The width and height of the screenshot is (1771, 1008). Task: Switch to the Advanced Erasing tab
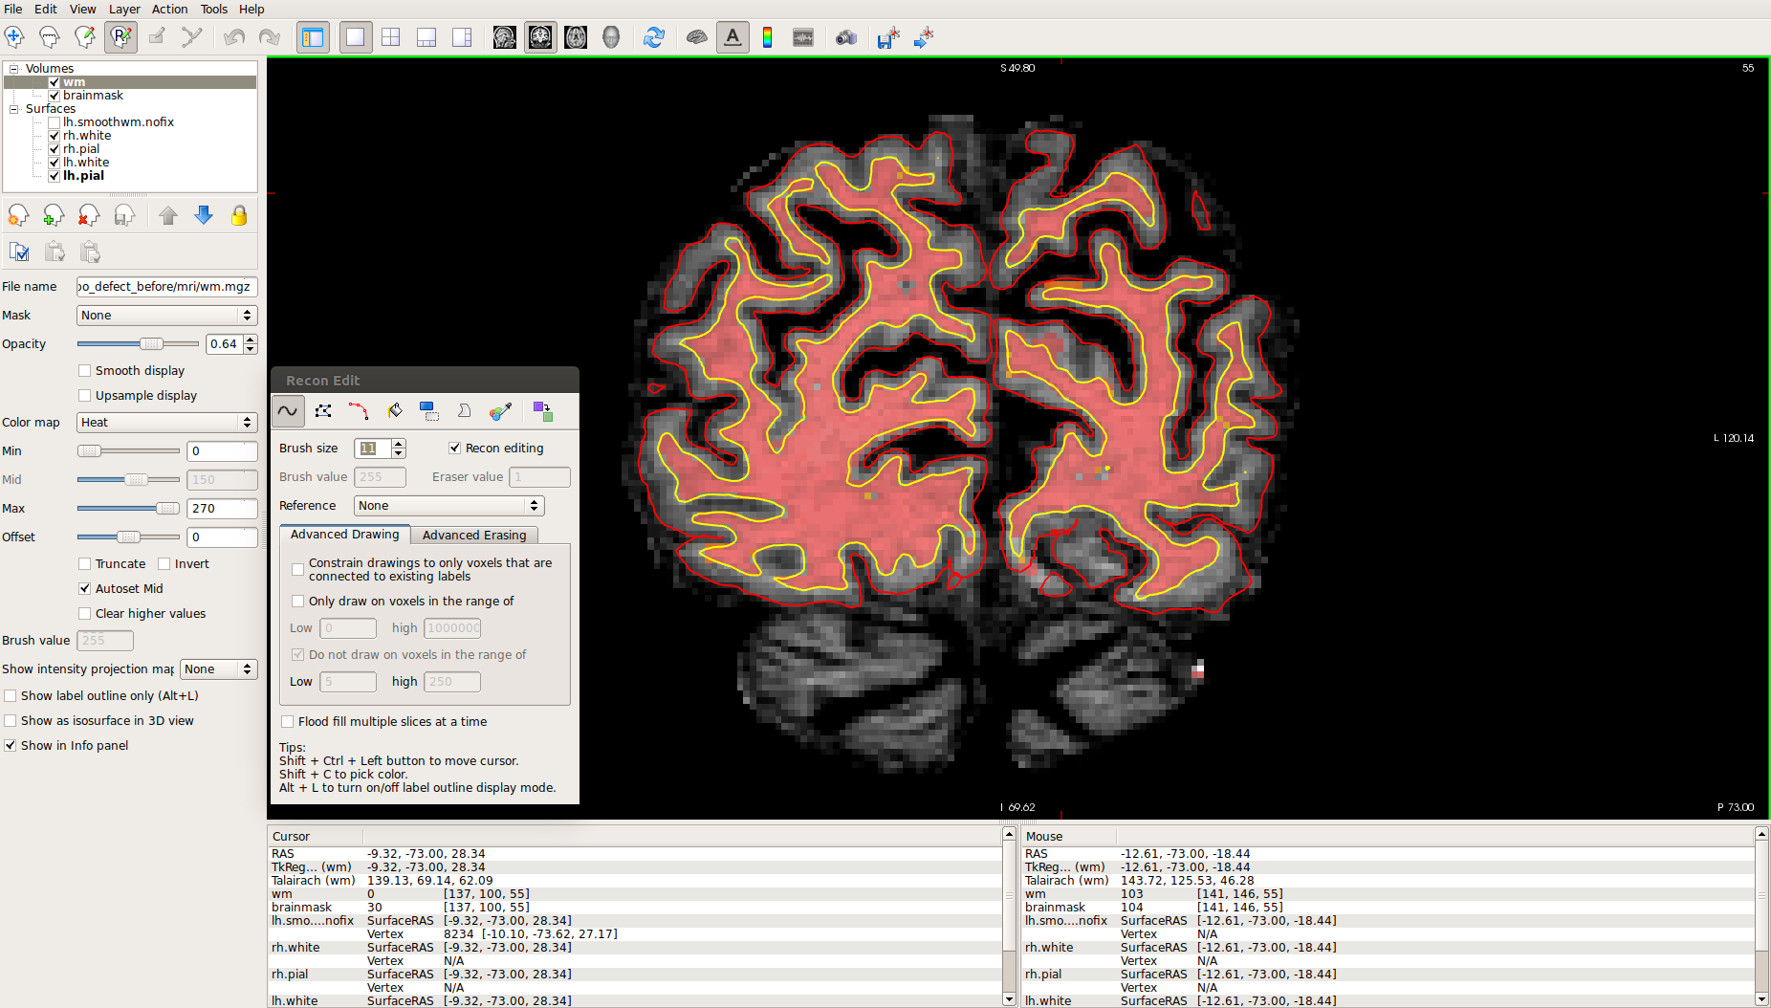click(x=474, y=536)
